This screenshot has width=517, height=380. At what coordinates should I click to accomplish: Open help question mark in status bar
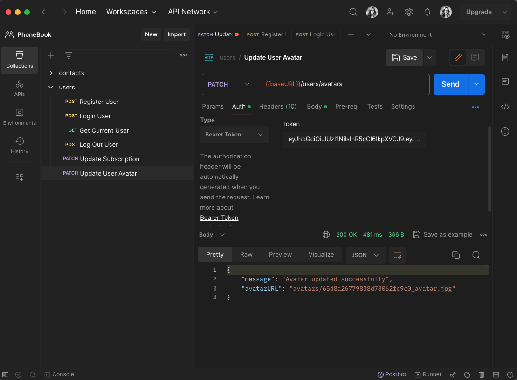(x=510, y=374)
